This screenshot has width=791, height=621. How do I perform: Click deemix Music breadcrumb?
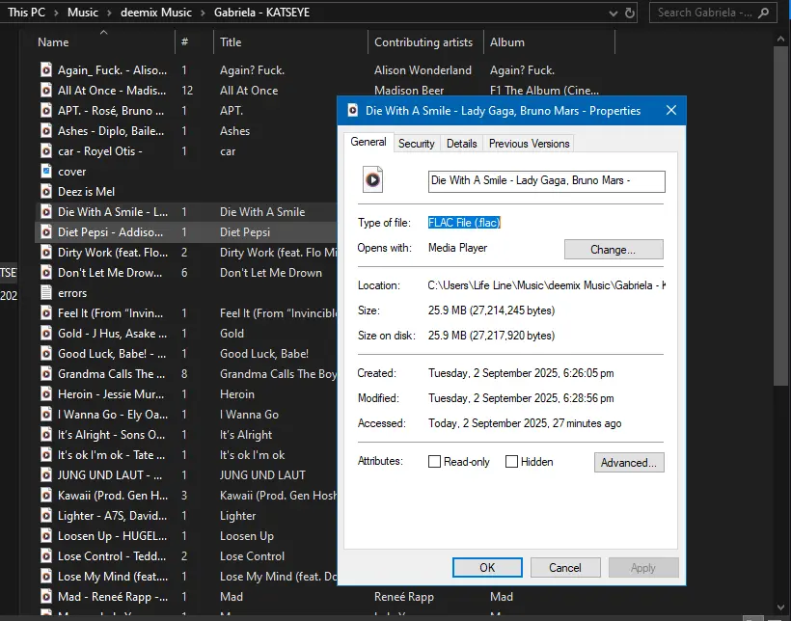(156, 13)
